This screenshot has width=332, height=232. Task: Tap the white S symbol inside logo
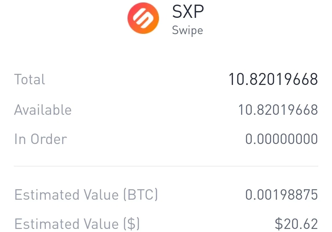(x=143, y=18)
